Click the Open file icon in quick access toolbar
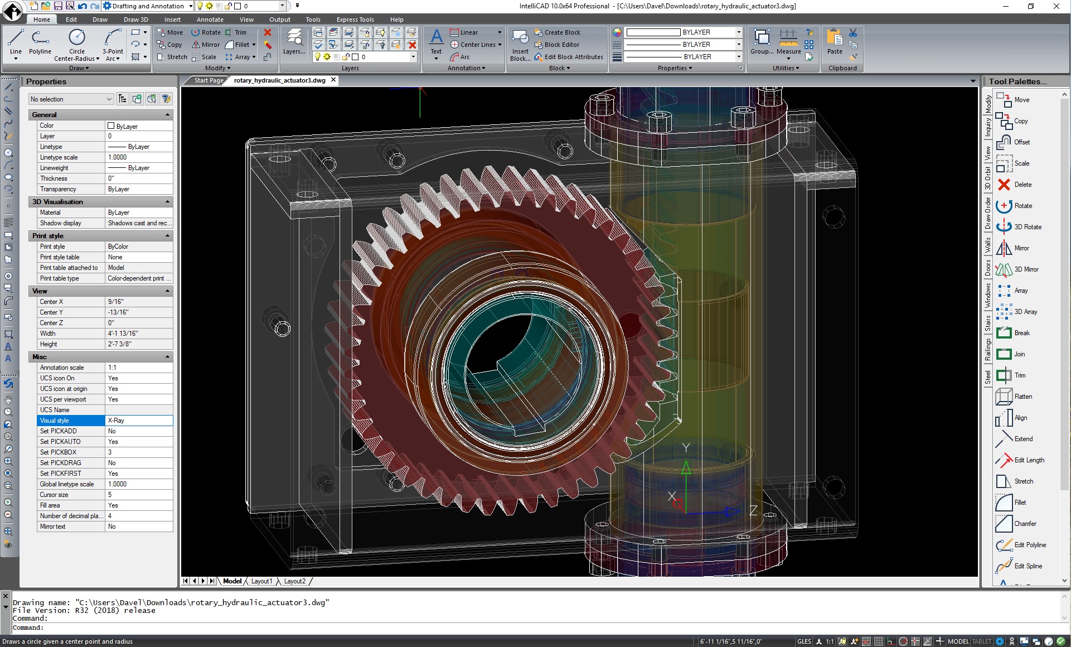This screenshot has width=1071, height=647. pyautogui.click(x=45, y=6)
